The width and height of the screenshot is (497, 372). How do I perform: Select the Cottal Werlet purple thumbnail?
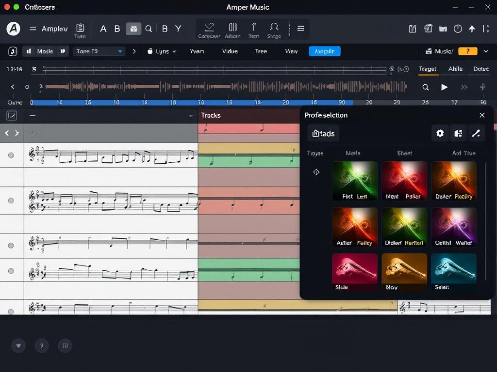pyautogui.click(x=454, y=227)
